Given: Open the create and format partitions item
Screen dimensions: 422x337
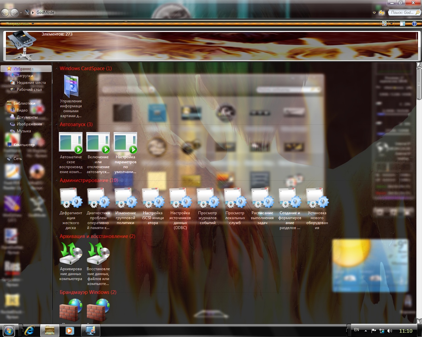Looking at the screenshot, I should [x=290, y=209].
